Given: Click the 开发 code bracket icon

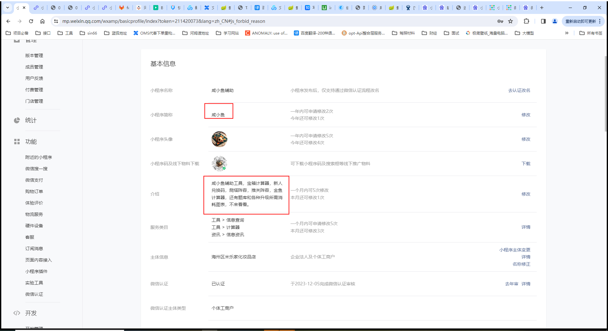Looking at the screenshot, I should [17, 313].
